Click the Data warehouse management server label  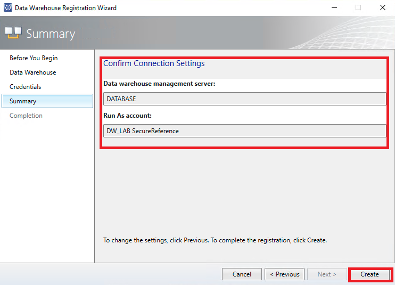coord(159,84)
